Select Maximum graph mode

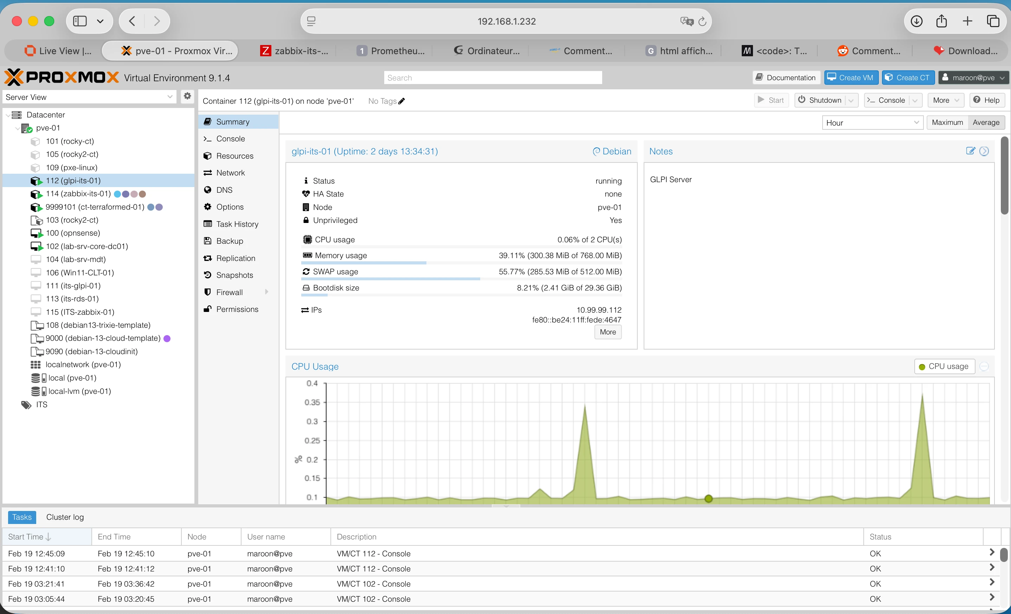[x=947, y=122]
